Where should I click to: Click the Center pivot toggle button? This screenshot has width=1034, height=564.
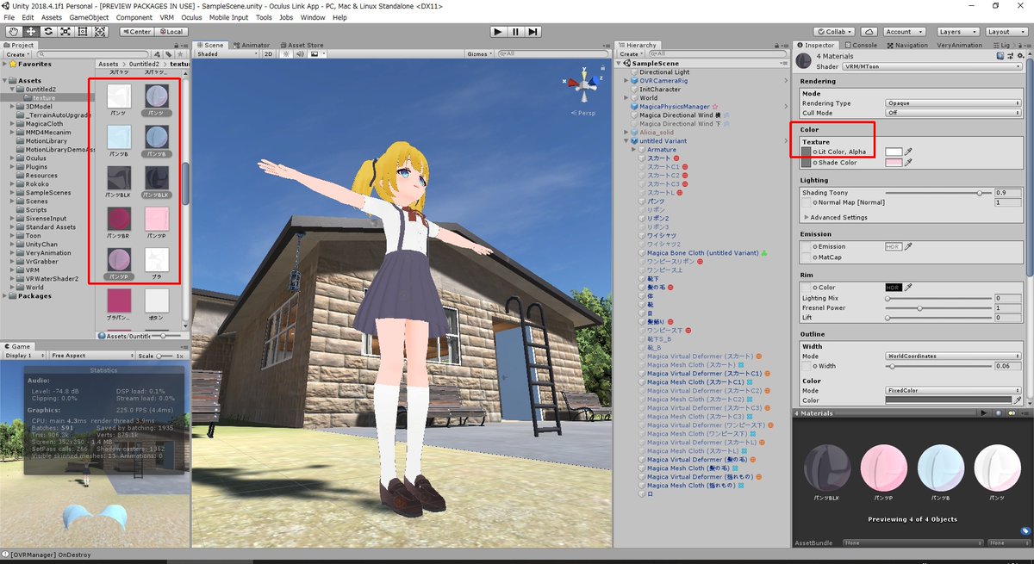coord(139,31)
